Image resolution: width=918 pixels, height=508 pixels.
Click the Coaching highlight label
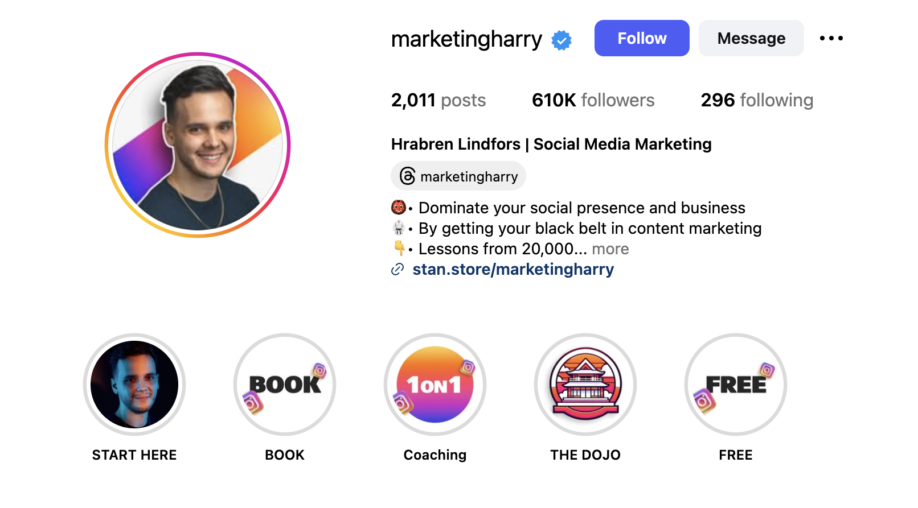(x=435, y=455)
